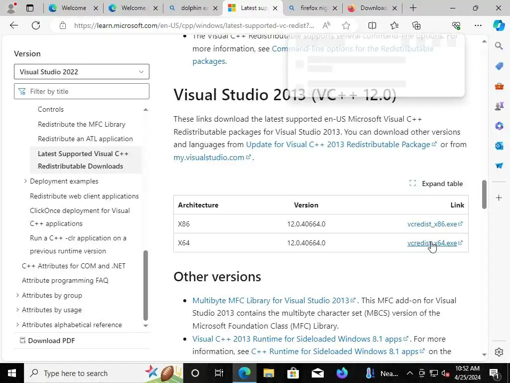Screen dimensions: 510x383
Task: Open split screen icon
Action: click(x=372, y=25)
